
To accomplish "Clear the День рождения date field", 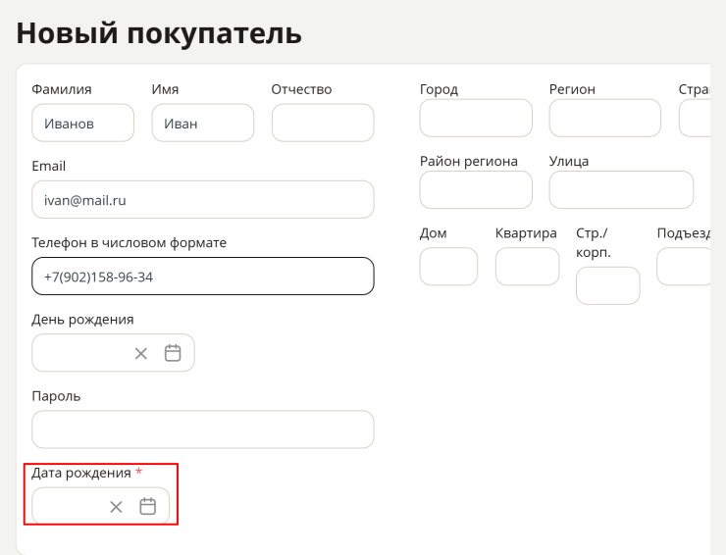I will (x=140, y=354).
